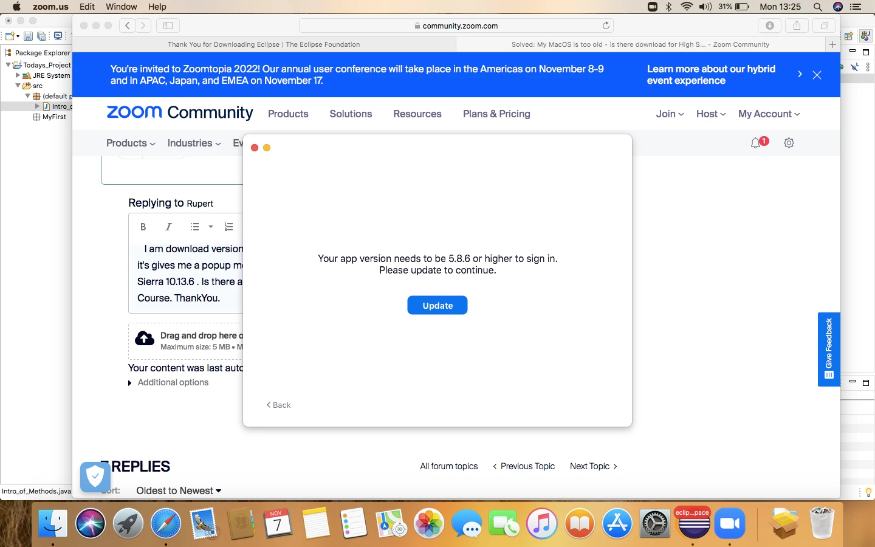This screenshot has width=875, height=547.
Task: Expand the community Products submenu
Action: [x=131, y=143]
